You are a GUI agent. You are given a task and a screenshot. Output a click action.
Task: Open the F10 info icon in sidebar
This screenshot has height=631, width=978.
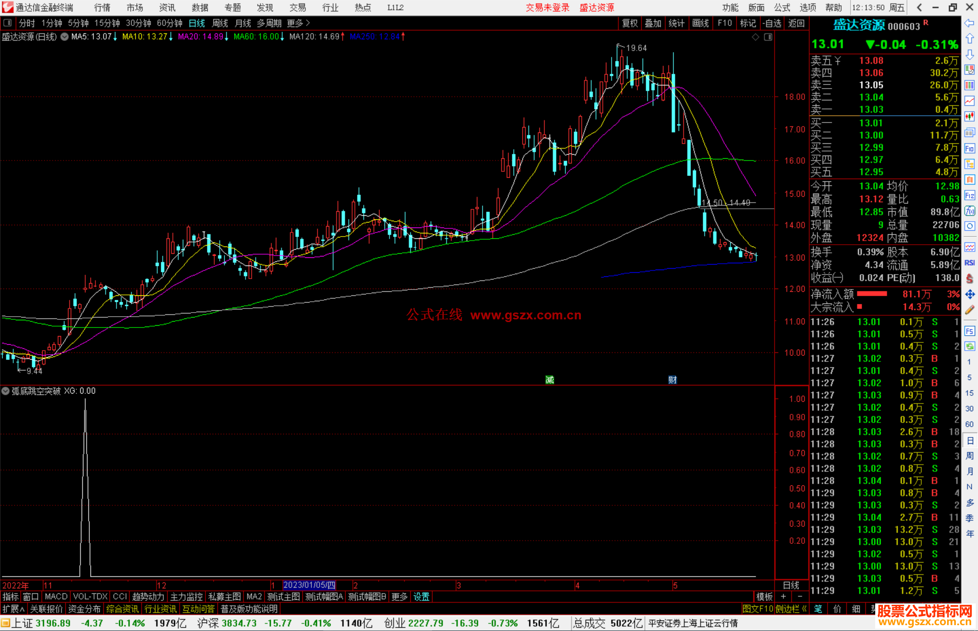pos(969,148)
